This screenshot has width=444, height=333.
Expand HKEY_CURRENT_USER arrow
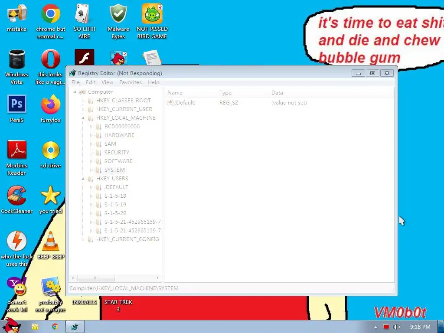coord(83,109)
